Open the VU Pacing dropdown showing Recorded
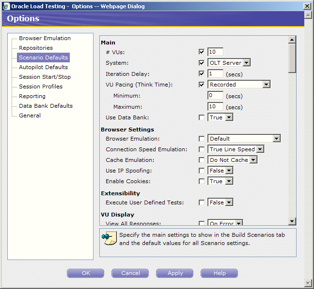314x289 pixels. [x=239, y=85]
